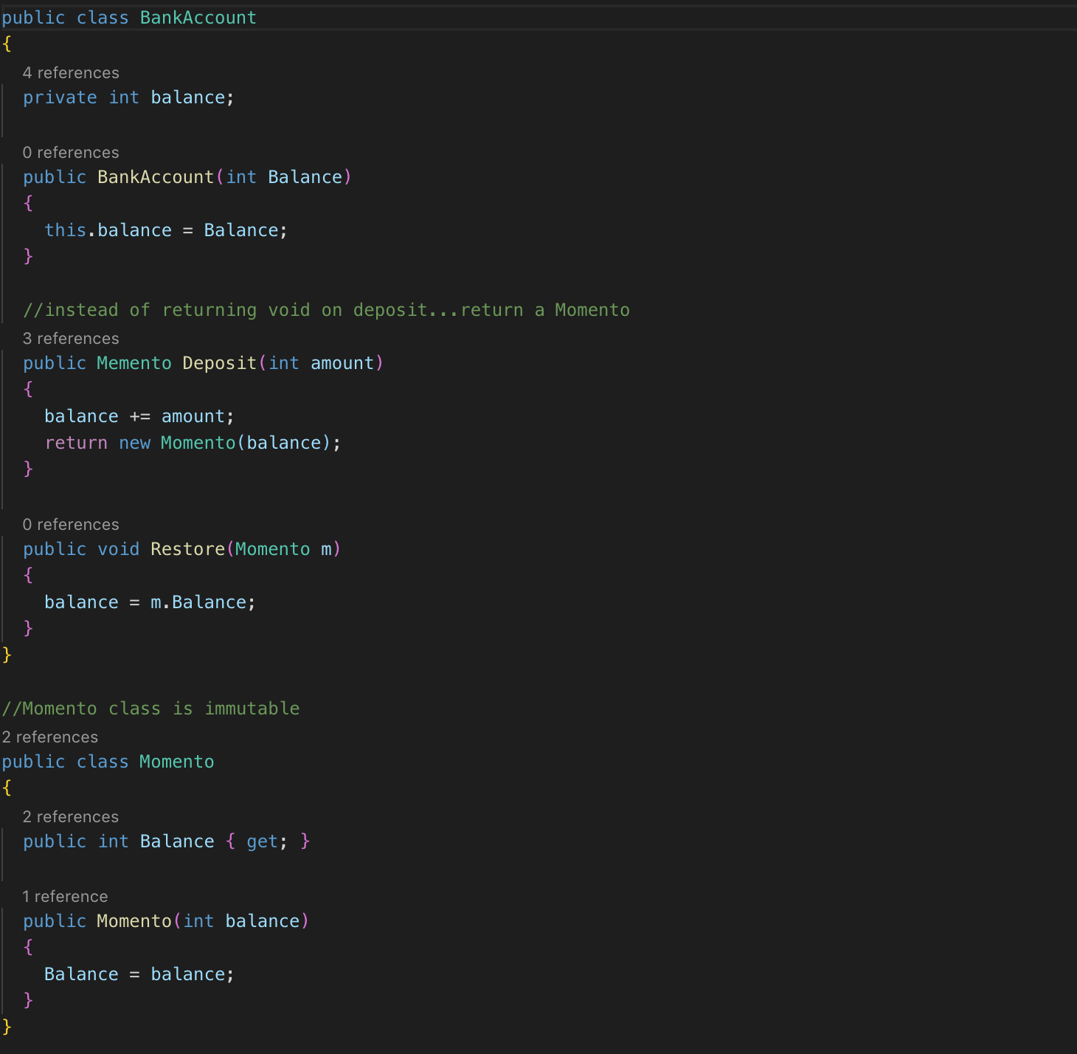Click the opening brace below "public class BankAccount"
Screen dimensions: 1077x1054
pos(7,44)
